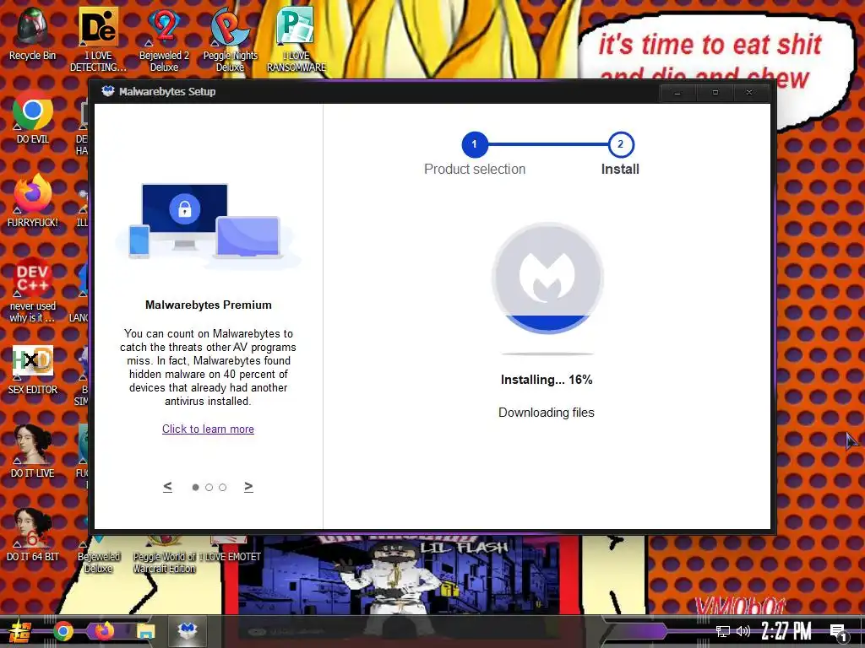This screenshot has width=865, height=648.
Task: Click the Malwarebytes logo in the title bar
Action: 107,91
